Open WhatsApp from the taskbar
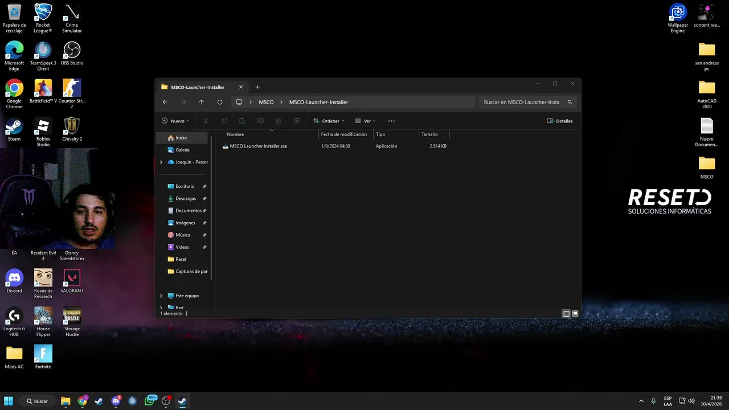 click(x=150, y=401)
